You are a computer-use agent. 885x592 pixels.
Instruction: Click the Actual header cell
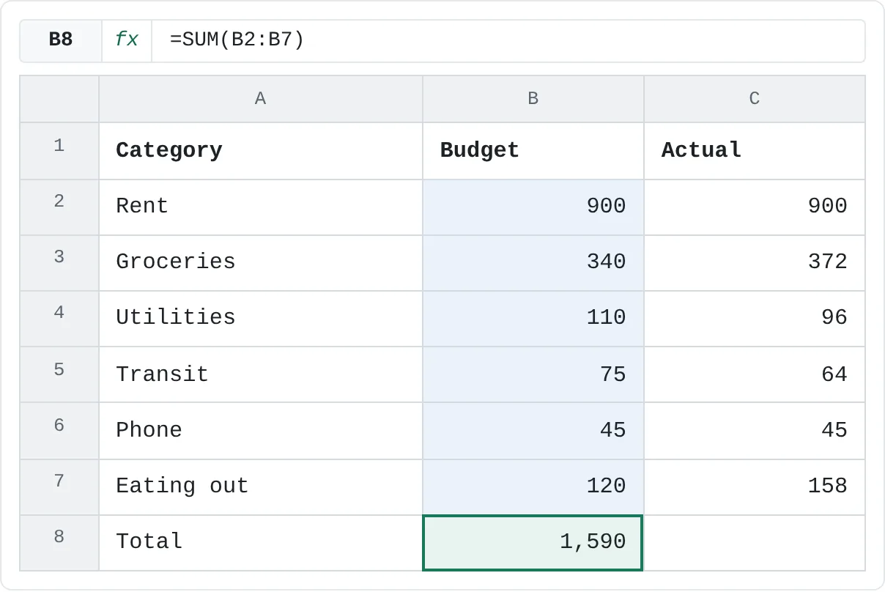coord(755,151)
